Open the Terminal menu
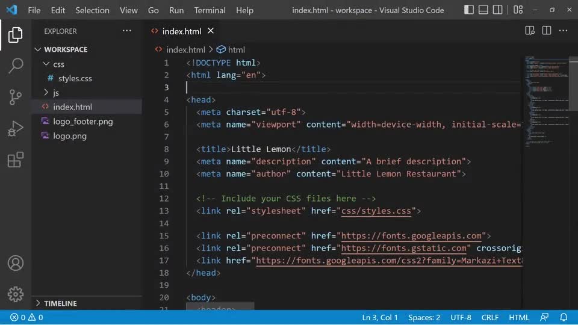This screenshot has width=578, height=325. coord(210,10)
